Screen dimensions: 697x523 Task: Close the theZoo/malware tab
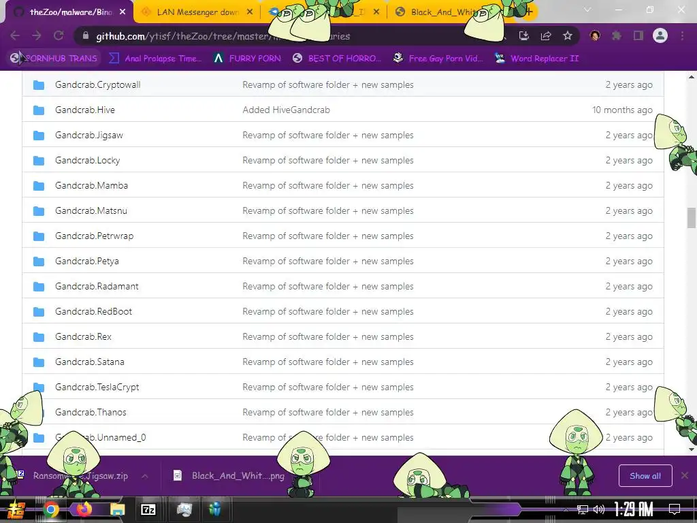click(x=123, y=12)
